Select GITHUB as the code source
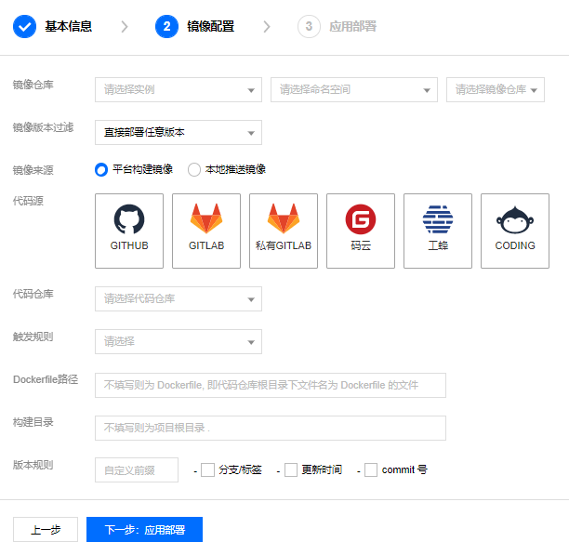Image resolution: width=569 pixels, height=555 pixels. 129,231
